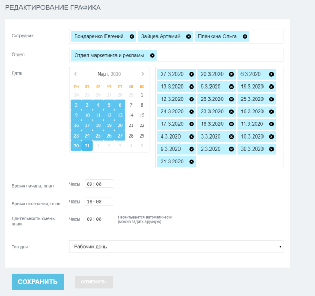
Task: Delete Плёнкина Ольга employee tag
Action: pyautogui.click(x=244, y=37)
